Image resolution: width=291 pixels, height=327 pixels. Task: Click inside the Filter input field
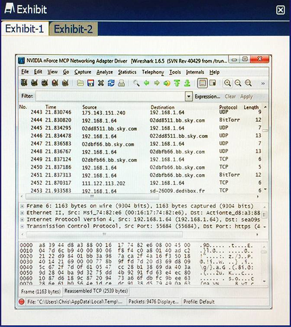pyautogui.click(x=110, y=96)
